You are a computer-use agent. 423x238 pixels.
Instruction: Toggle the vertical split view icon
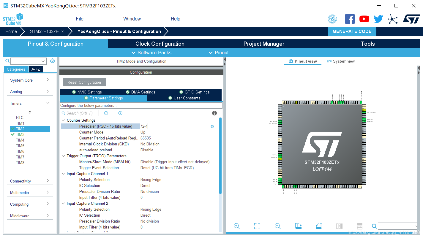(x=339, y=226)
